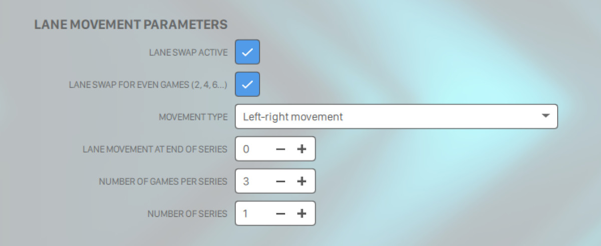Select the Number of Series value field

coord(253,214)
